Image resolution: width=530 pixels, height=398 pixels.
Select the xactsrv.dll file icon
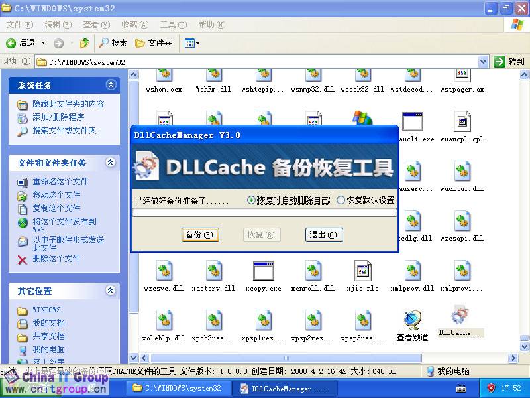(214, 271)
